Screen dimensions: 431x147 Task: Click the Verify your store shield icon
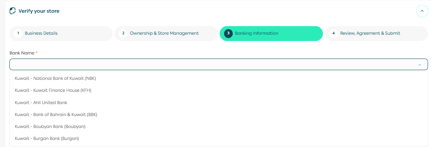click(x=12, y=11)
